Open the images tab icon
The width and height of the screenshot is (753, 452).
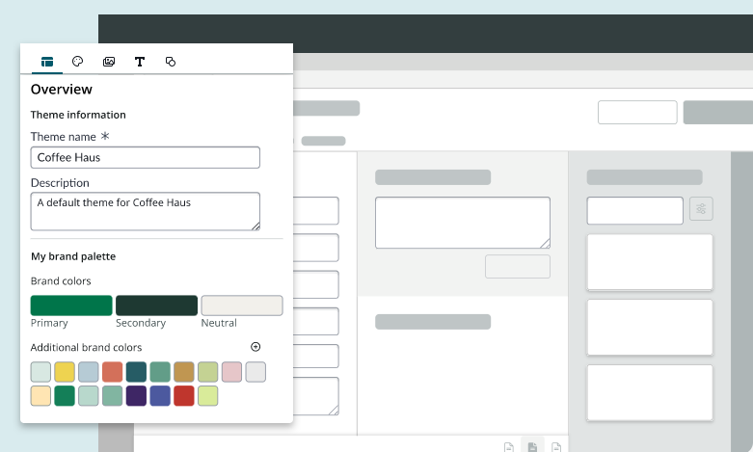pyautogui.click(x=109, y=62)
